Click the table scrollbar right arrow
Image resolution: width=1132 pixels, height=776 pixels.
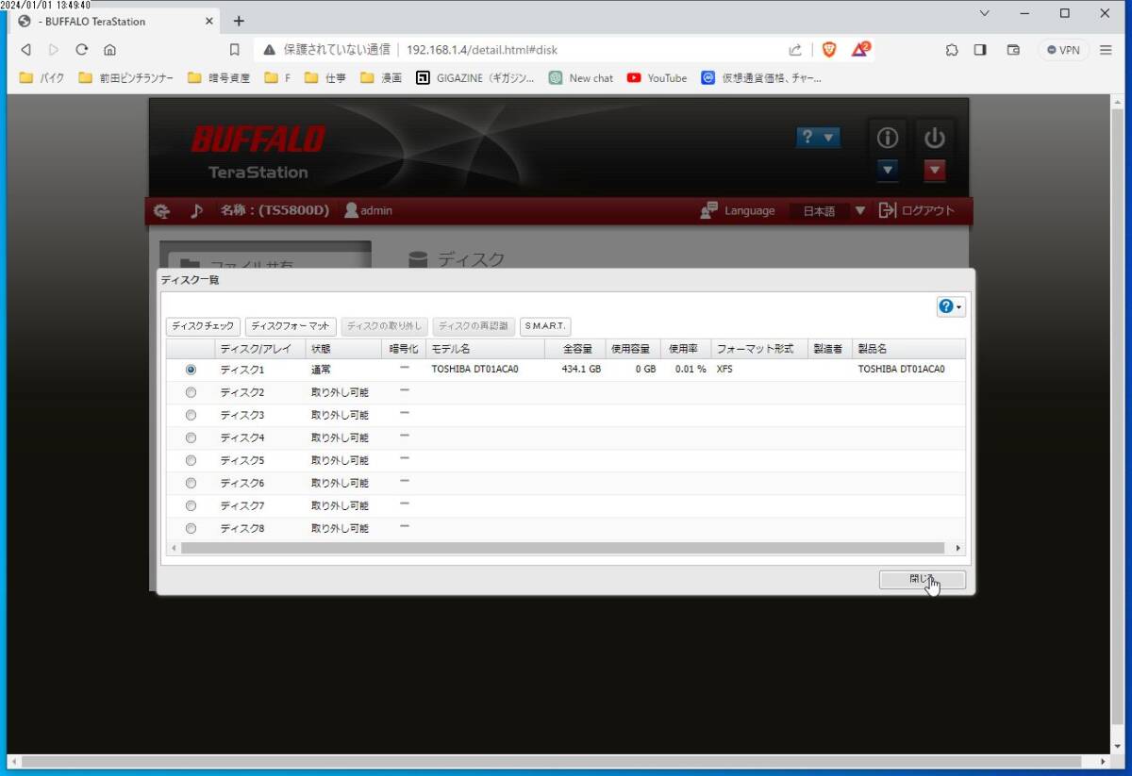pos(958,548)
